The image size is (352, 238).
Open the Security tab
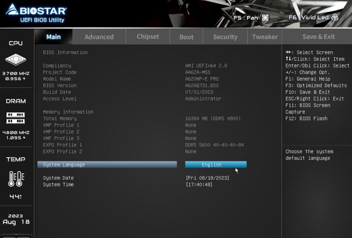click(x=225, y=37)
